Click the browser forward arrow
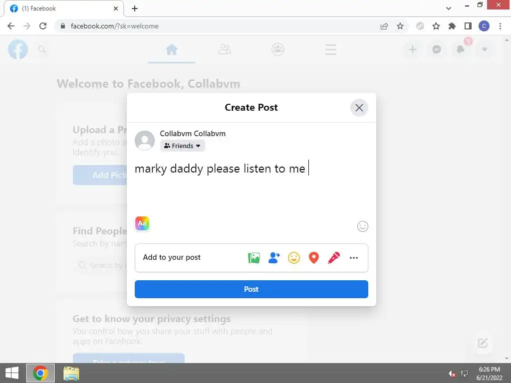Image resolution: width=511 pixels, height=383 pixels. (27, 26)
